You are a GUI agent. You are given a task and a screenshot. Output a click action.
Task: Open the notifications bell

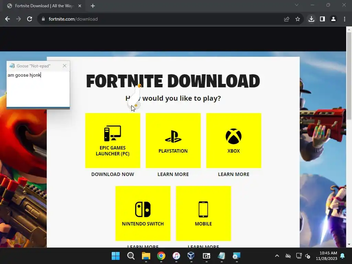tap(343, 256)
